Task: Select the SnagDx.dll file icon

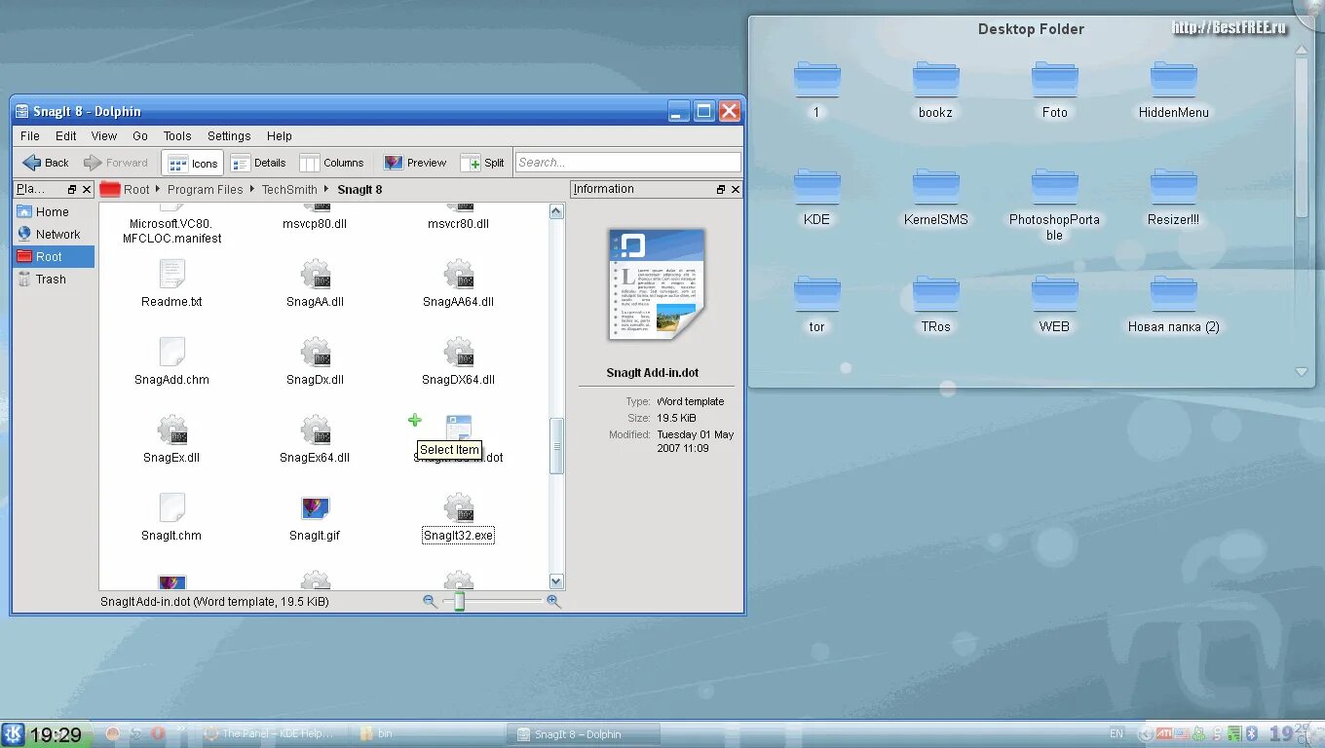Action: click(x=315, y=353)
